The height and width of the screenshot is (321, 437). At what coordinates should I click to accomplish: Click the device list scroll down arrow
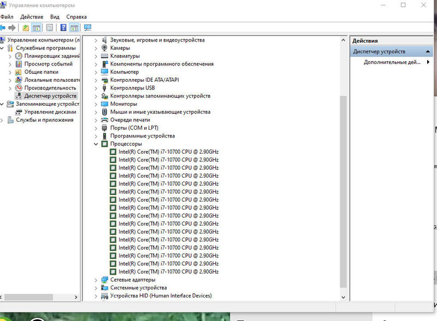click(343, 296)
